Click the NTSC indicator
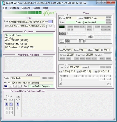The height and width of the screenshot is (122, 117). 108,59
